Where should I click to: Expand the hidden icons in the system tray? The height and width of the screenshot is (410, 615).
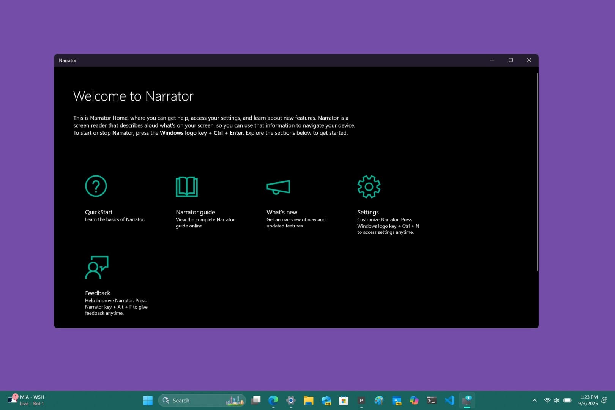[x=535, y=400]
